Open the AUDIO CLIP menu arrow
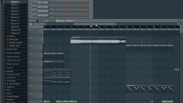The height and width of the screenshot is (103, 183). coord(71,37)
